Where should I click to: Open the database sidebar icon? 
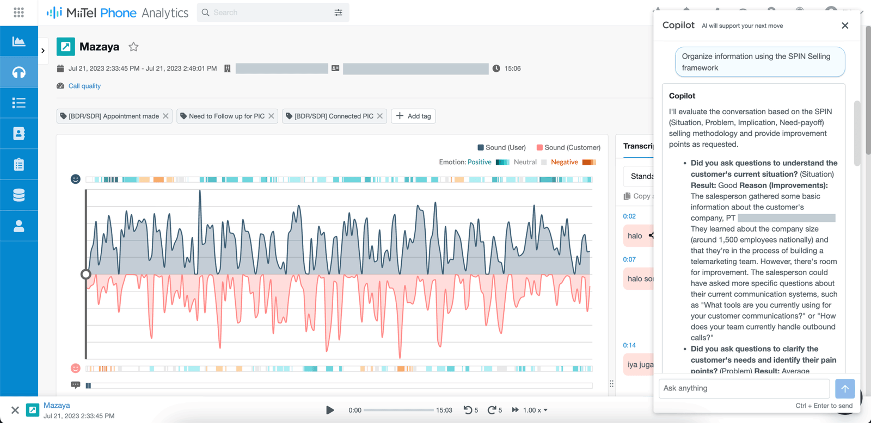pos(19,195)
